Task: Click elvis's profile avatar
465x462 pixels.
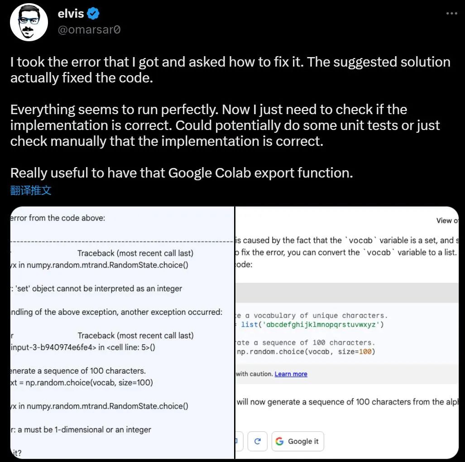Action: pos(29,22)
